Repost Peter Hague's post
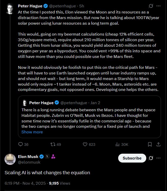The width and height of the screenshot is (167, 191). click(x=53, y=144)
